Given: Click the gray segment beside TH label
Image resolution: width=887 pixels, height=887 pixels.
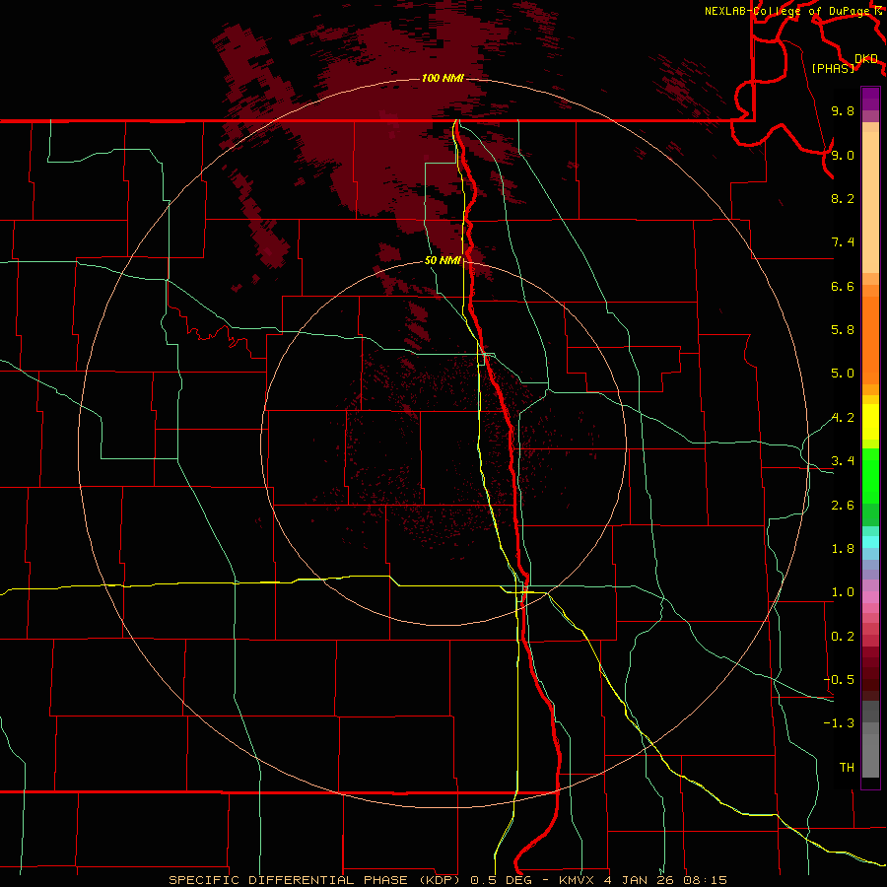Looking at the screenshot, I should (870, 755).
